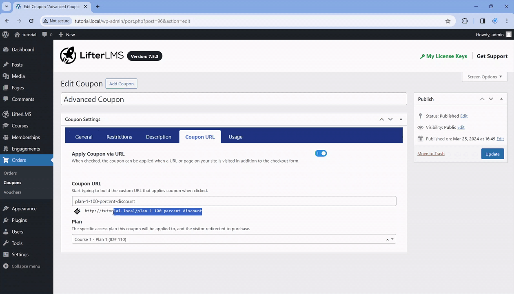Click the Update button
514x294 pixels.
(x=492, y=154)
